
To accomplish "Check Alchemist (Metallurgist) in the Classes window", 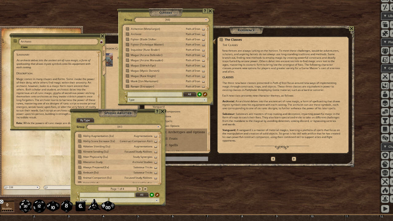I will coord(127,29).
